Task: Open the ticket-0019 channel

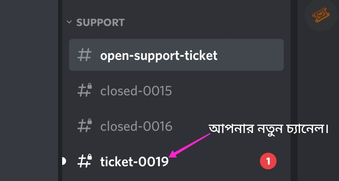Action: coord(134,162)
